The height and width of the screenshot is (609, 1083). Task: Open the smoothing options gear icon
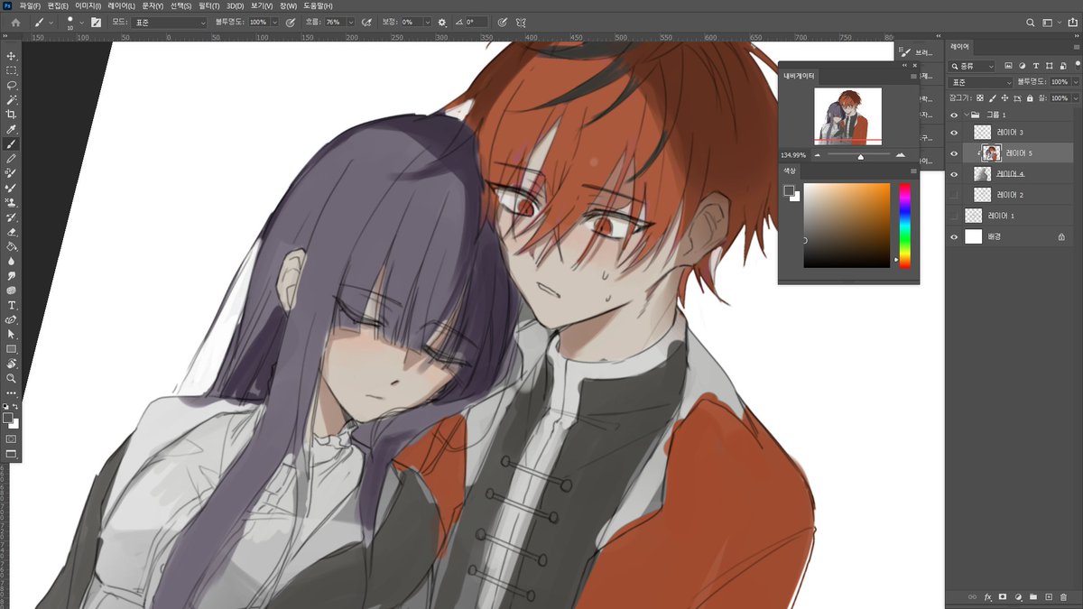pyautogui.click(x=442, y=22)
